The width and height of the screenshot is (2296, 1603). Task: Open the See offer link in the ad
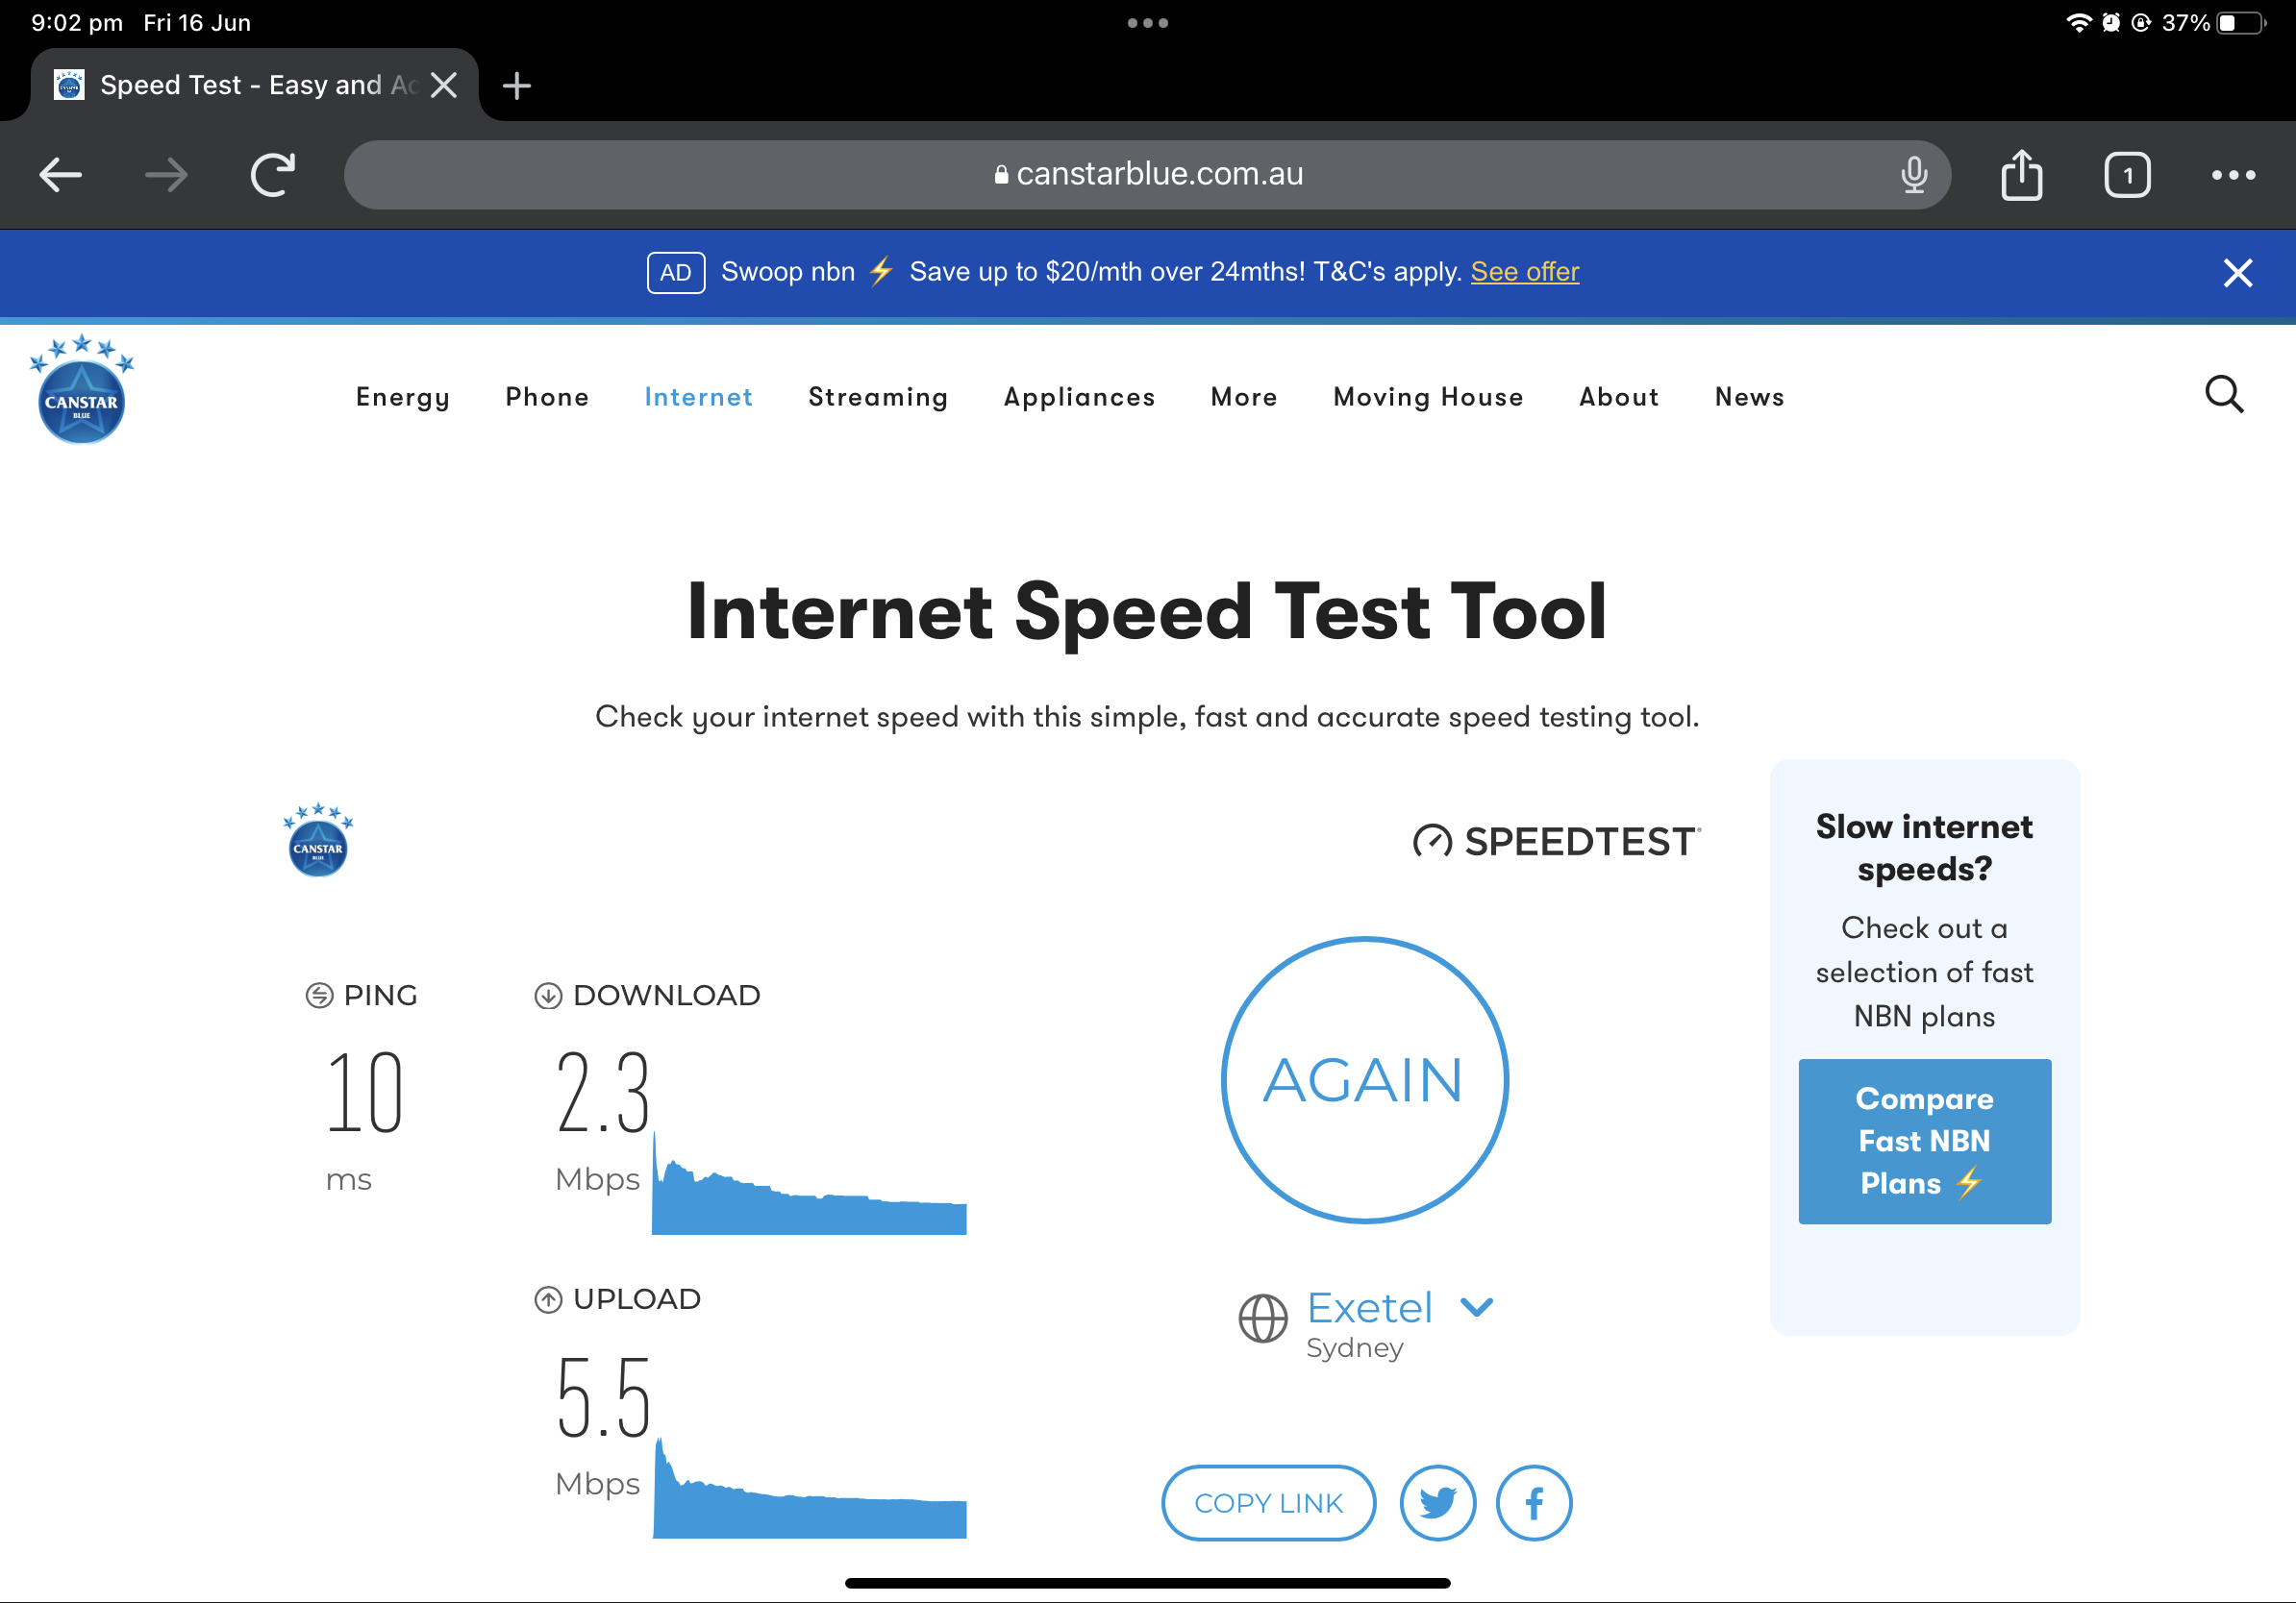pyautogui.click(x=1524, y=271)
